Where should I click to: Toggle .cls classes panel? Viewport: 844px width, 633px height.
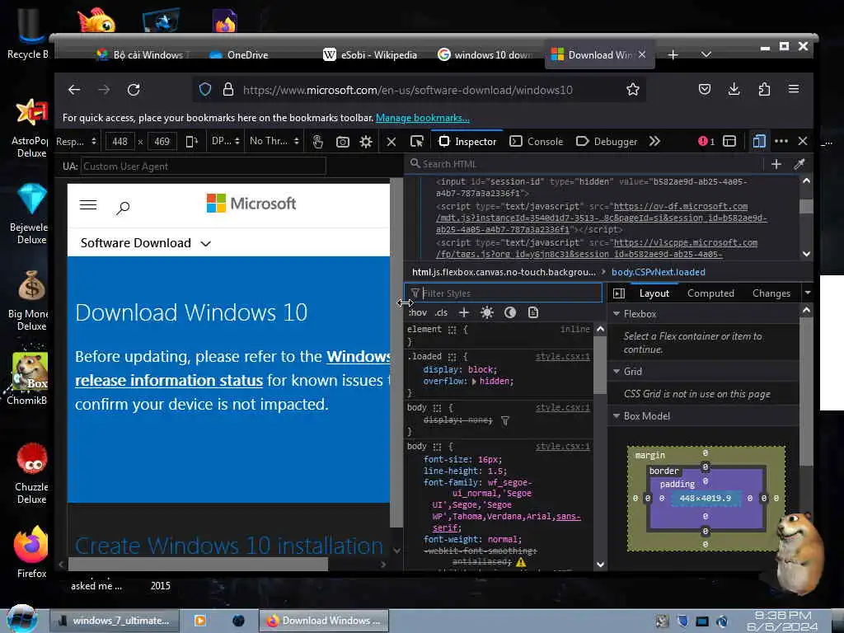point(442,312)
